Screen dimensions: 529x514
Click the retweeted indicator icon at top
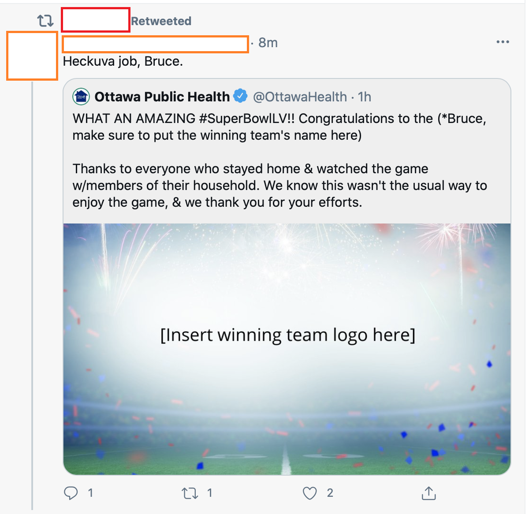click(45, 21)
